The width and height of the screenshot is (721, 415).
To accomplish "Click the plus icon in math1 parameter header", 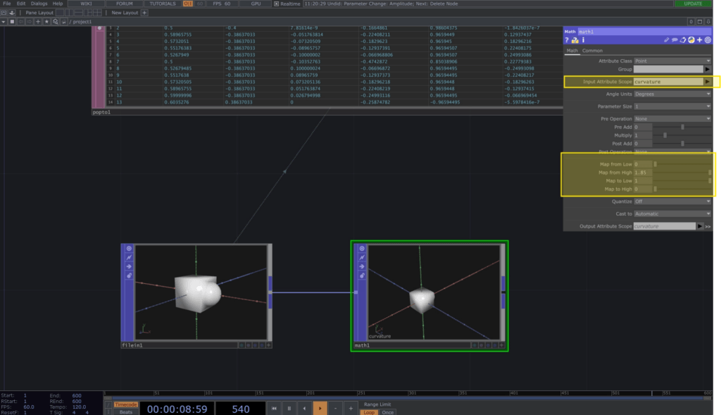I will tap(699, 40).
